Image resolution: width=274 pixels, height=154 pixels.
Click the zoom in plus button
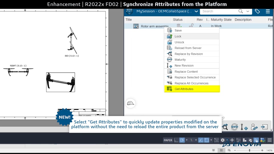262,150
